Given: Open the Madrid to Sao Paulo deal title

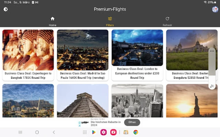Looking at the screenshot, I should 82,75.
